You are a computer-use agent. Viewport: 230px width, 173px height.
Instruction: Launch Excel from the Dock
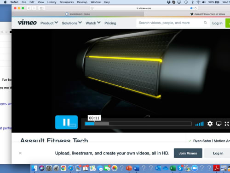[172, 168]
